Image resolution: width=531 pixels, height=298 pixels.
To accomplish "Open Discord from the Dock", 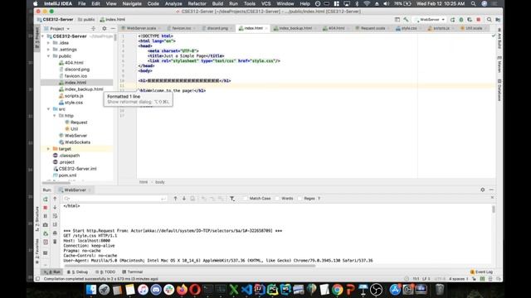I will [156, 290].
